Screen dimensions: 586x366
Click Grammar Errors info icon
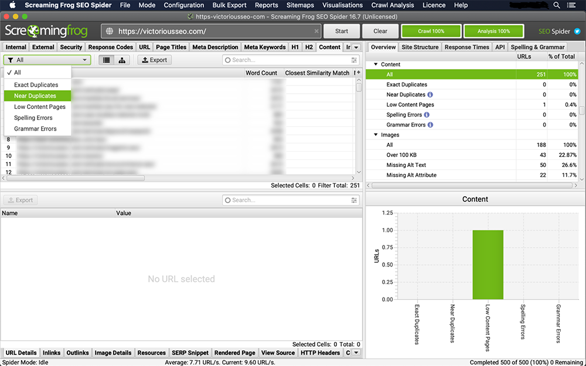[x=431, y=125]
